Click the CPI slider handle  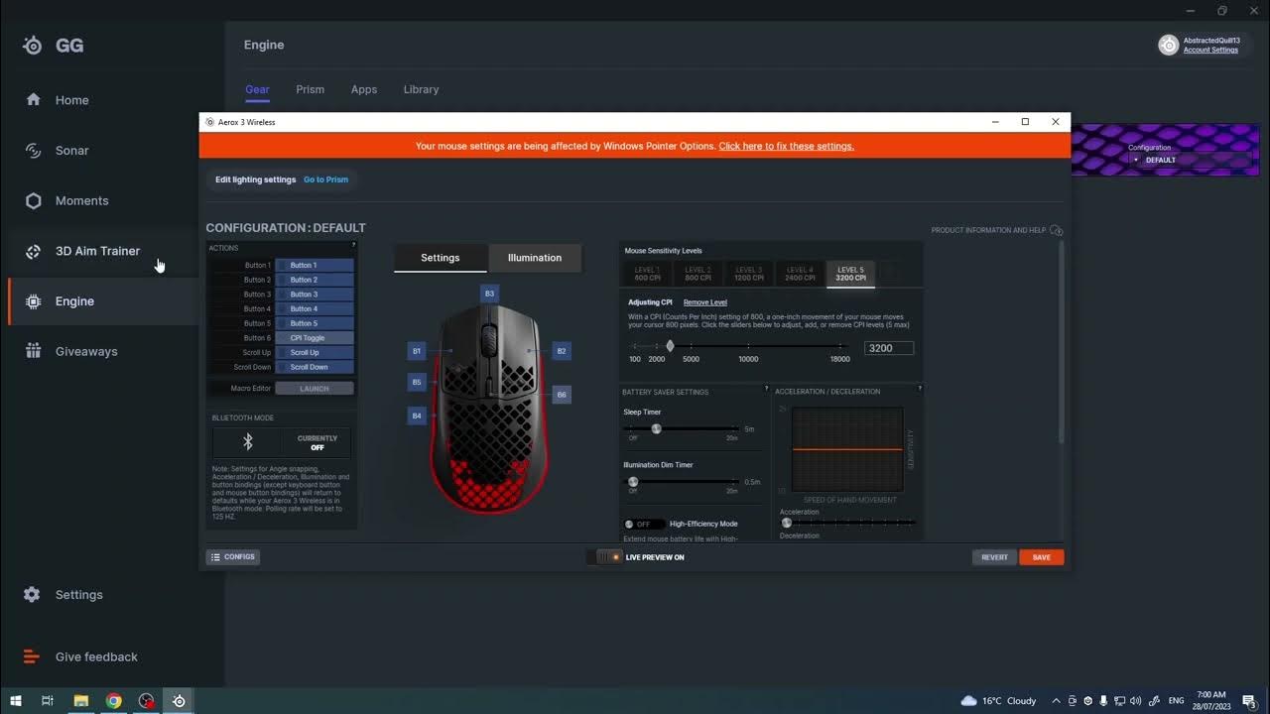coord(670,346)
